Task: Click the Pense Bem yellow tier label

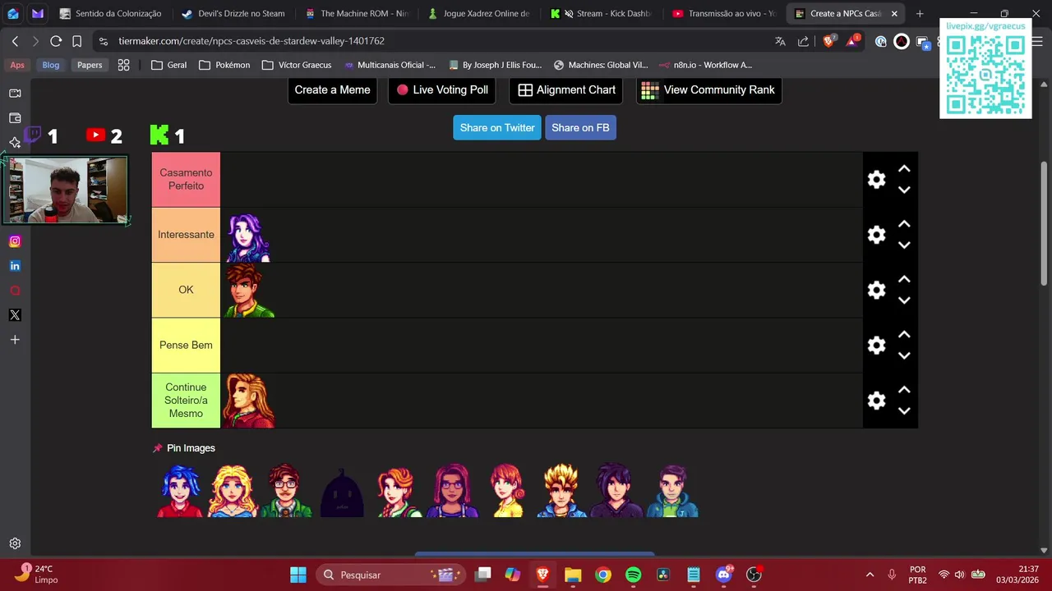Action: pyautogui.click(x=186, y=346)
